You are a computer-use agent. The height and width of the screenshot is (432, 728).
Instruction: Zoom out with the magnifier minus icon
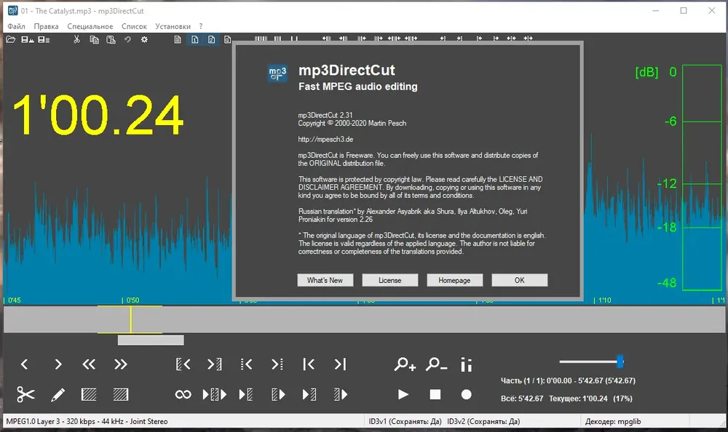(x=436, y=364)
